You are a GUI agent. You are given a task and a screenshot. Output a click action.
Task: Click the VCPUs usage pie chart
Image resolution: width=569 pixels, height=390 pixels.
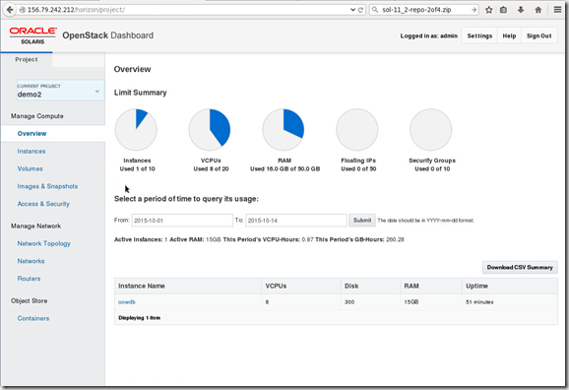pos(210,130)
